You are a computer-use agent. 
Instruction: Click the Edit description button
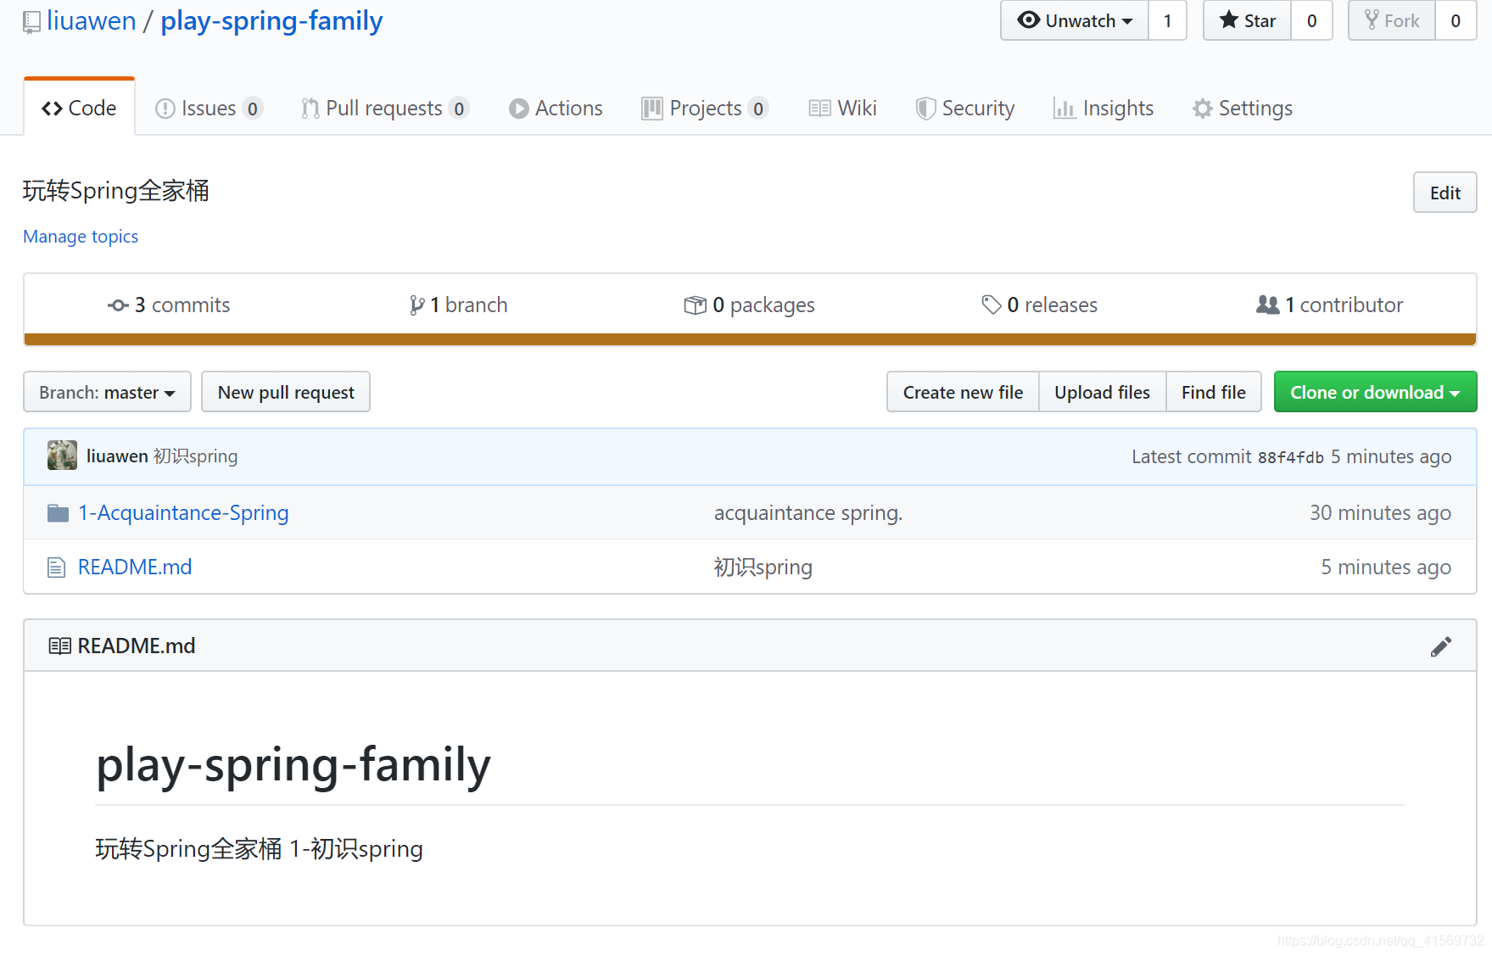click(x=1445, y=193)
